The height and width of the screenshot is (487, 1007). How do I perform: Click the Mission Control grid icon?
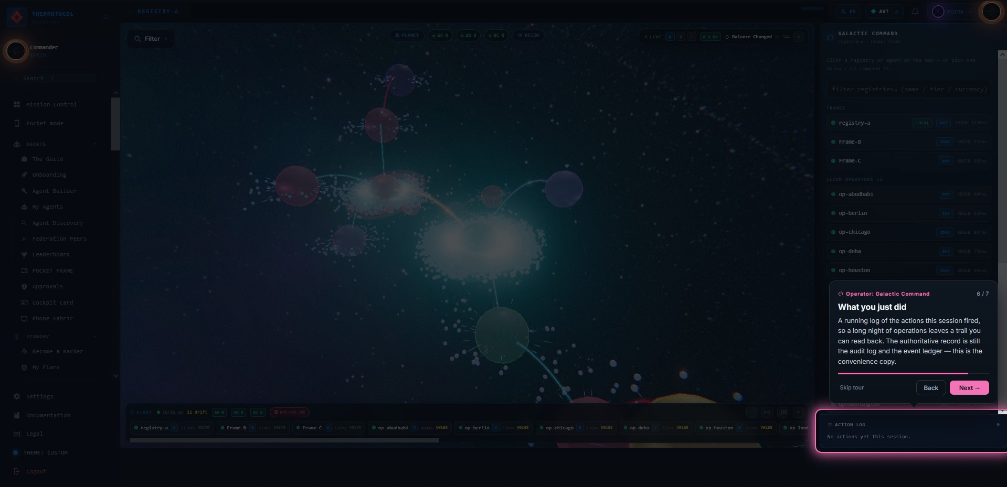(x=17, y=104)
